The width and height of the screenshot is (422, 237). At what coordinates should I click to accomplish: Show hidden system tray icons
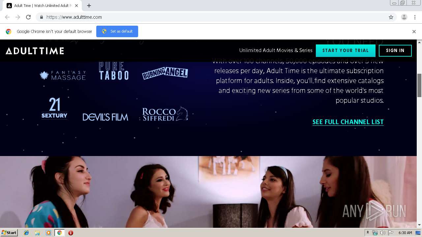click(x=368, y=233)
